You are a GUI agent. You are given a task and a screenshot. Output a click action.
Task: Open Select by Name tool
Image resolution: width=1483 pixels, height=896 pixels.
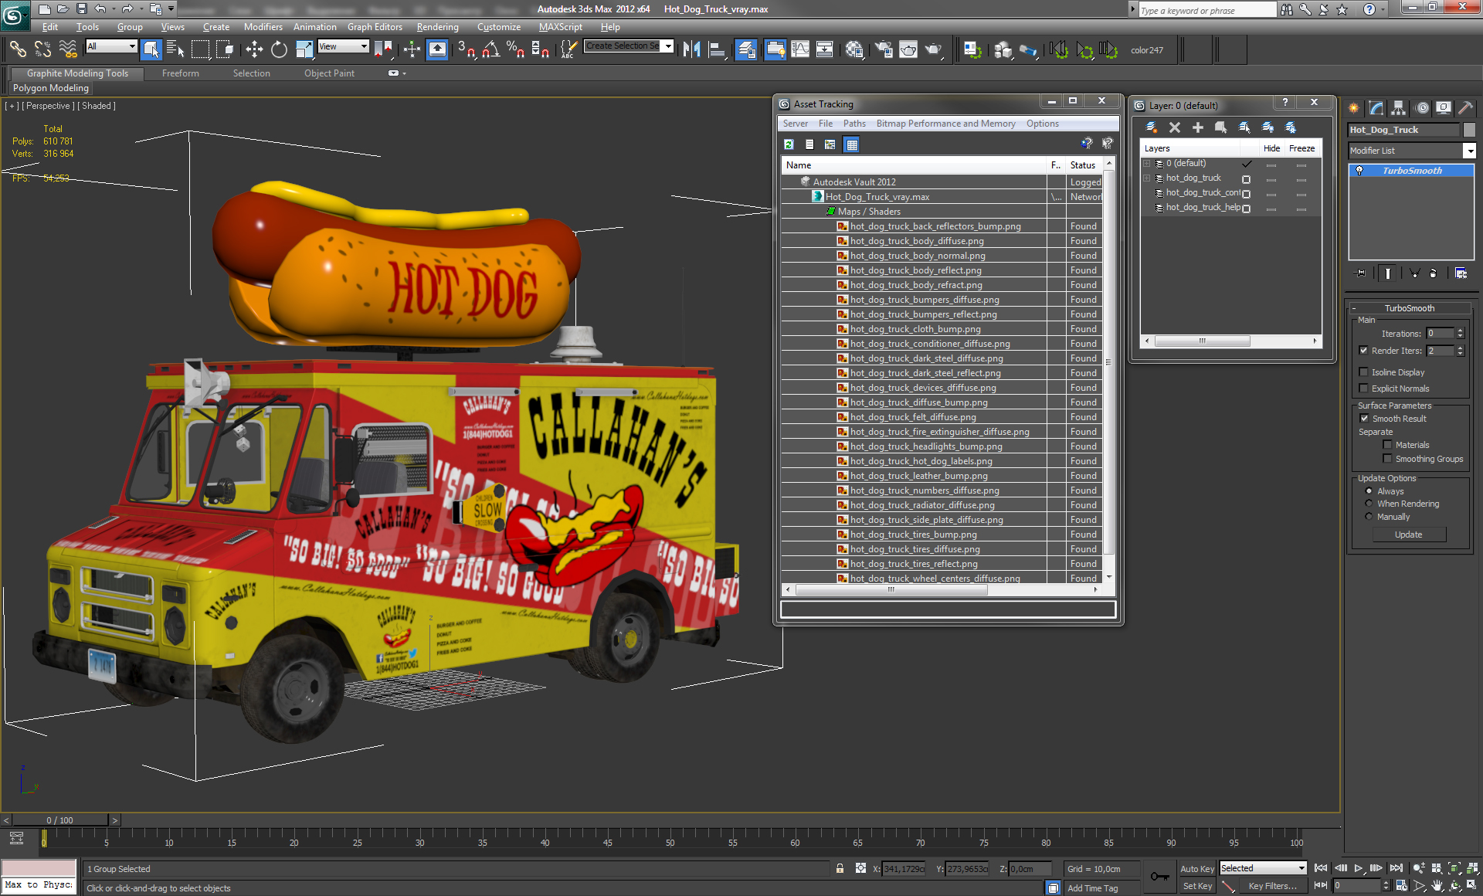pyautogui.click(x=175, y=49)
